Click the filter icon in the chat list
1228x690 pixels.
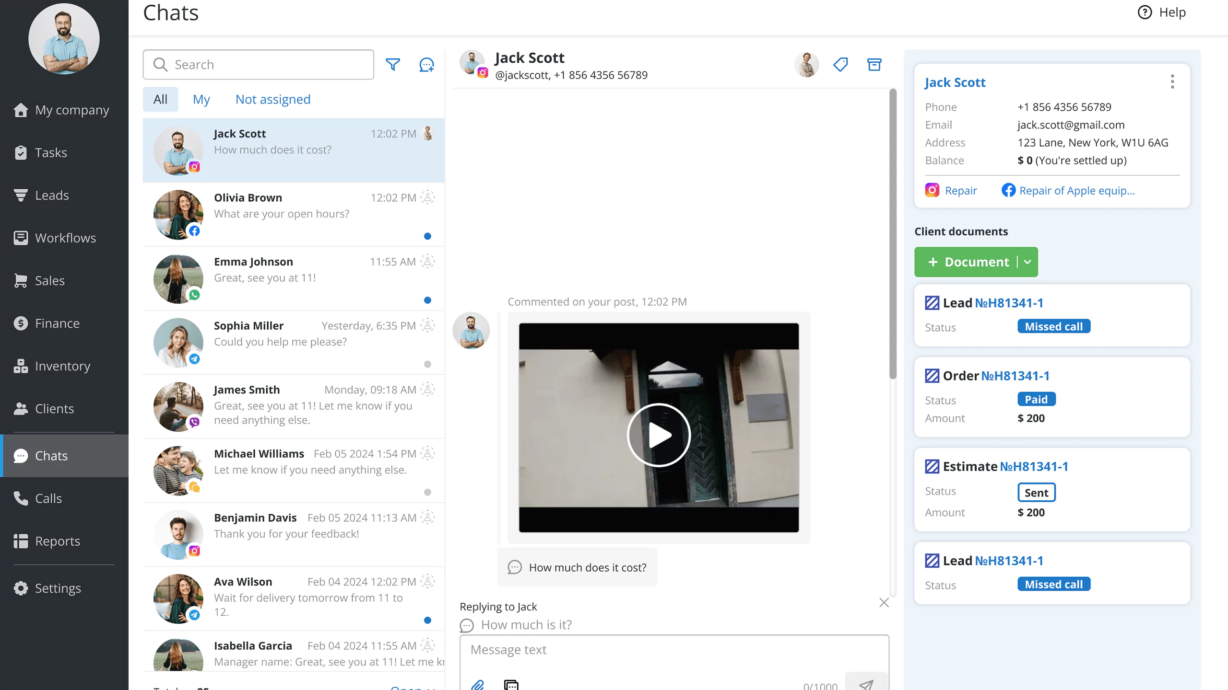click(393, 64)
